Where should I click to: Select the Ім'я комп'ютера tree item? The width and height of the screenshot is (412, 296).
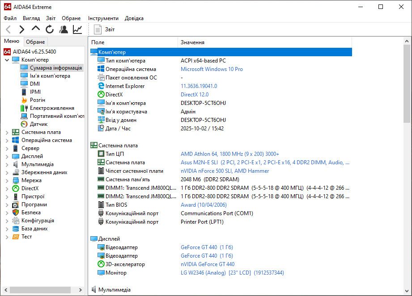pyautogui.click(x=50, y=76)
